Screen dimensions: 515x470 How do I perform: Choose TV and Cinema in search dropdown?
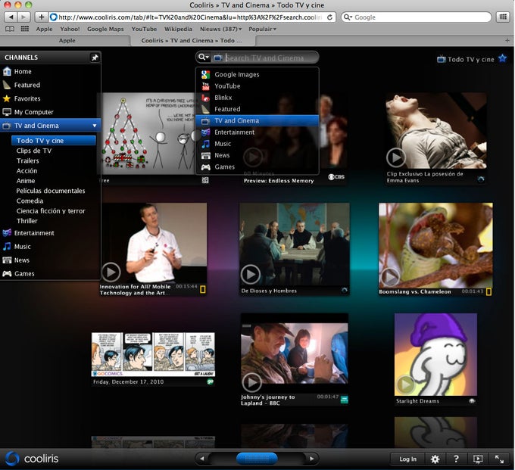coord(257,121)
